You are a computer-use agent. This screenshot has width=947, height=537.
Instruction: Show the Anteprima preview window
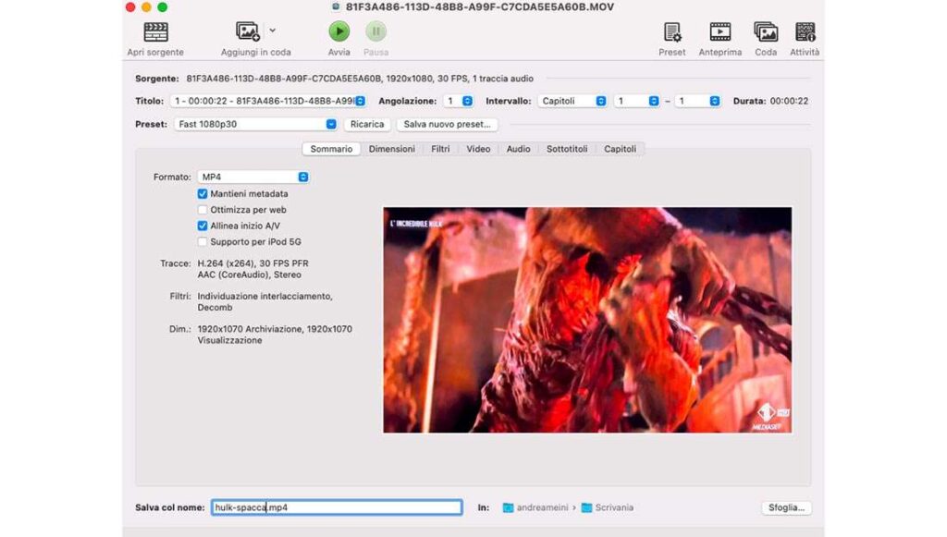[719, 32]
